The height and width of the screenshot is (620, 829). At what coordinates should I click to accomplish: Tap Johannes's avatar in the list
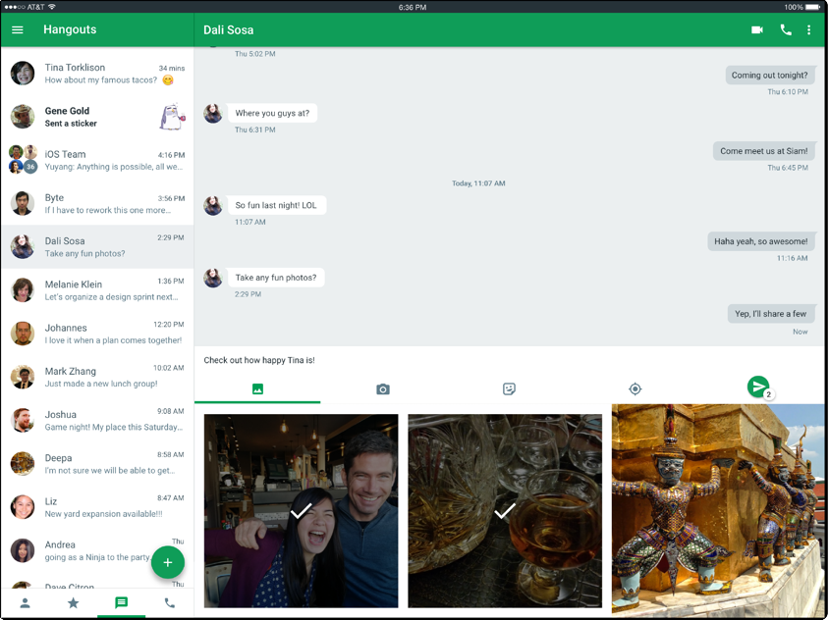point(23,334)
